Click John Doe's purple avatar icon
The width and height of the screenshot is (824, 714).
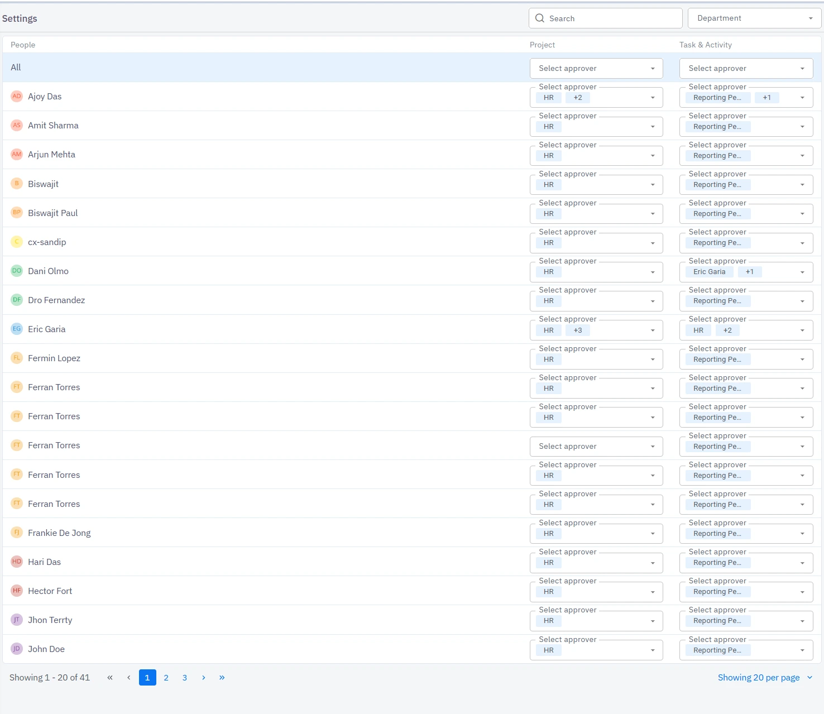(x=17, y=649)
